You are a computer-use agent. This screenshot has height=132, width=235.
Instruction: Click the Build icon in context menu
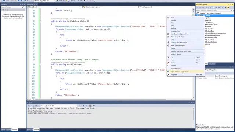[x=168, y=18]
